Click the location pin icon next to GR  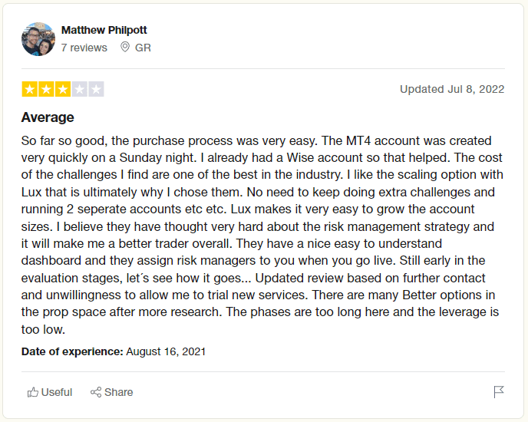125,47
